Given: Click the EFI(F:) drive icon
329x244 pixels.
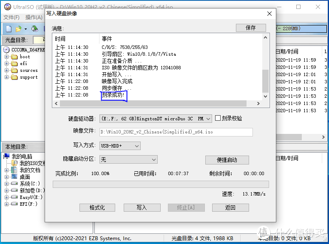Looking at the screenshot, I should [14, 204].
